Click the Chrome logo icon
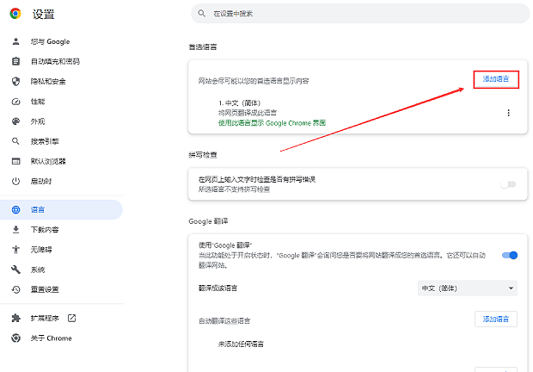533x372 pixels. point(15,15)
